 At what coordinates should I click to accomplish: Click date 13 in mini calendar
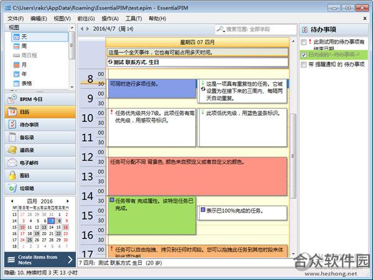pos(44,227)
